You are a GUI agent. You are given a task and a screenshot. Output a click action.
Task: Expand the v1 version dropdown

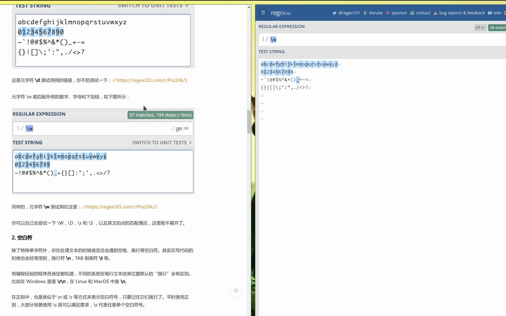coord(480,28)
